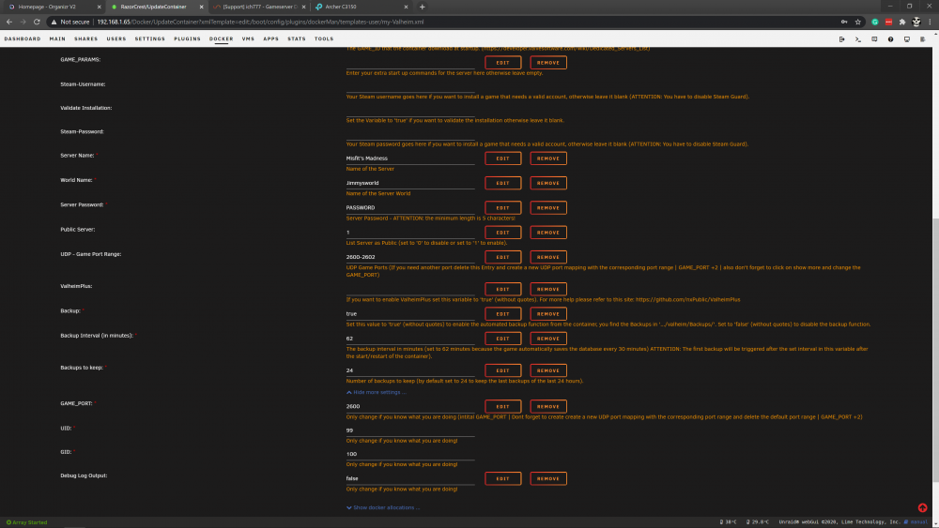
Task: Remove the GAME_PARAMS variable
Action: click(x=548, y=63)
